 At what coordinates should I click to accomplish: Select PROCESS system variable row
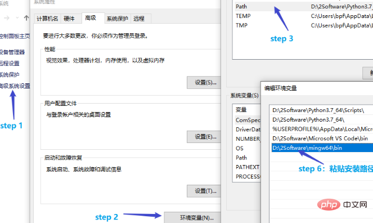pos(248,177)
